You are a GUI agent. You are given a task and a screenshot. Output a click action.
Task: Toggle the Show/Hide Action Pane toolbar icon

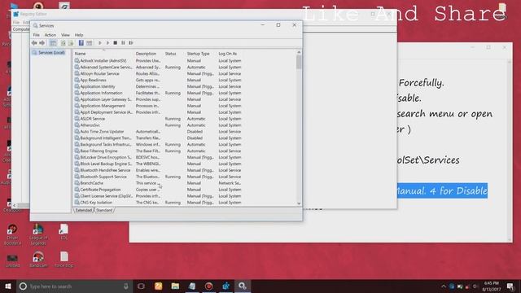coord(89,43)
